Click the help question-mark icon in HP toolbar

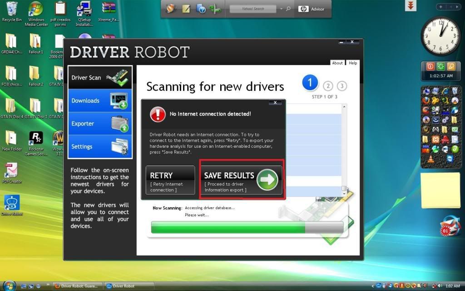pos(201,9)
